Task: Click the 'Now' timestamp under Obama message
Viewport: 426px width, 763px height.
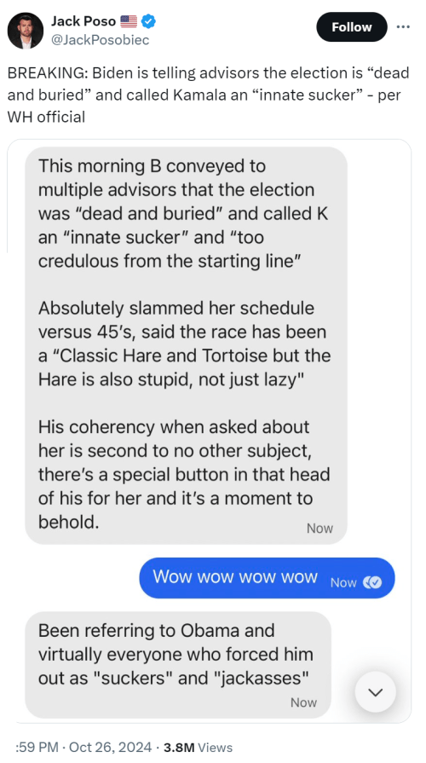Action: pos(303,702)
